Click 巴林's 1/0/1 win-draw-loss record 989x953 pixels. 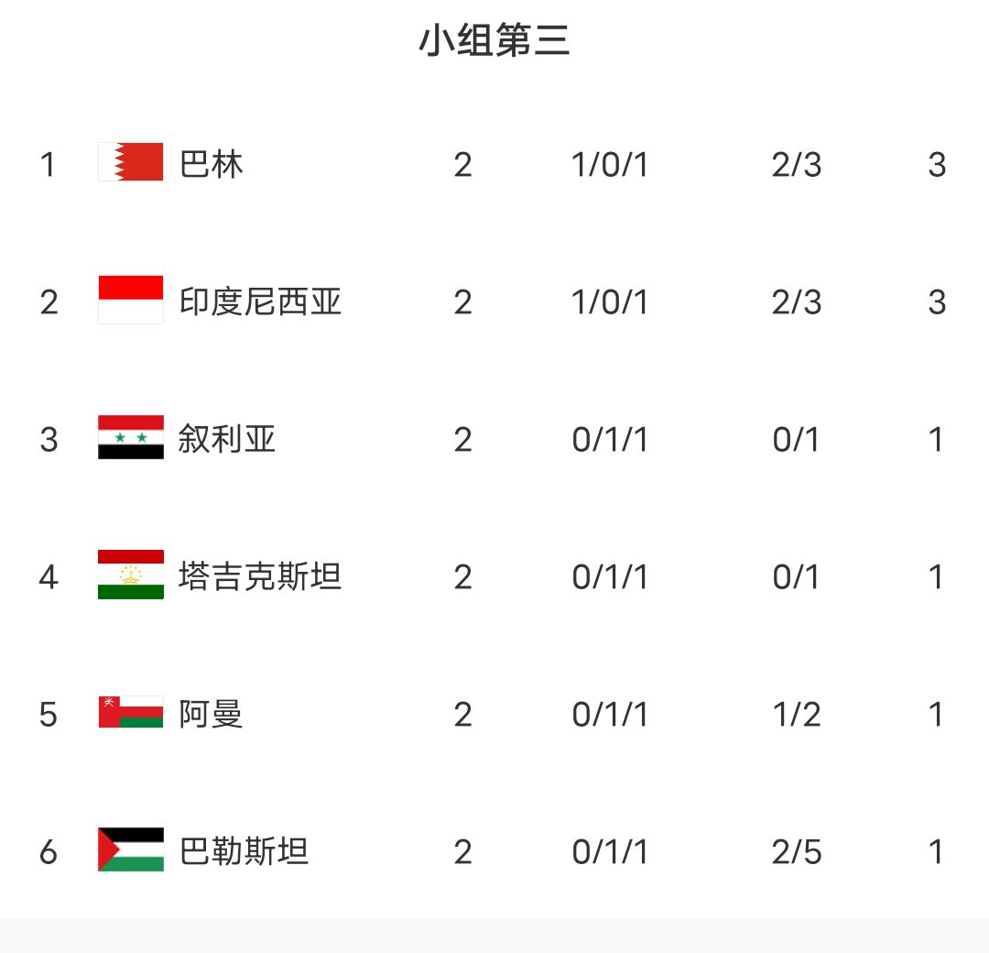click(x=609, y=165)
